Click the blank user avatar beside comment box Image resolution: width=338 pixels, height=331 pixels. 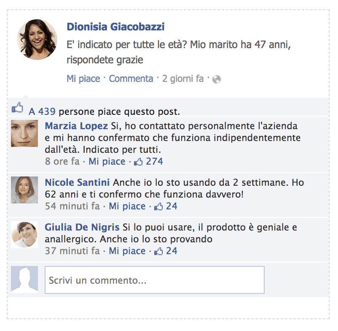point(24,279)
